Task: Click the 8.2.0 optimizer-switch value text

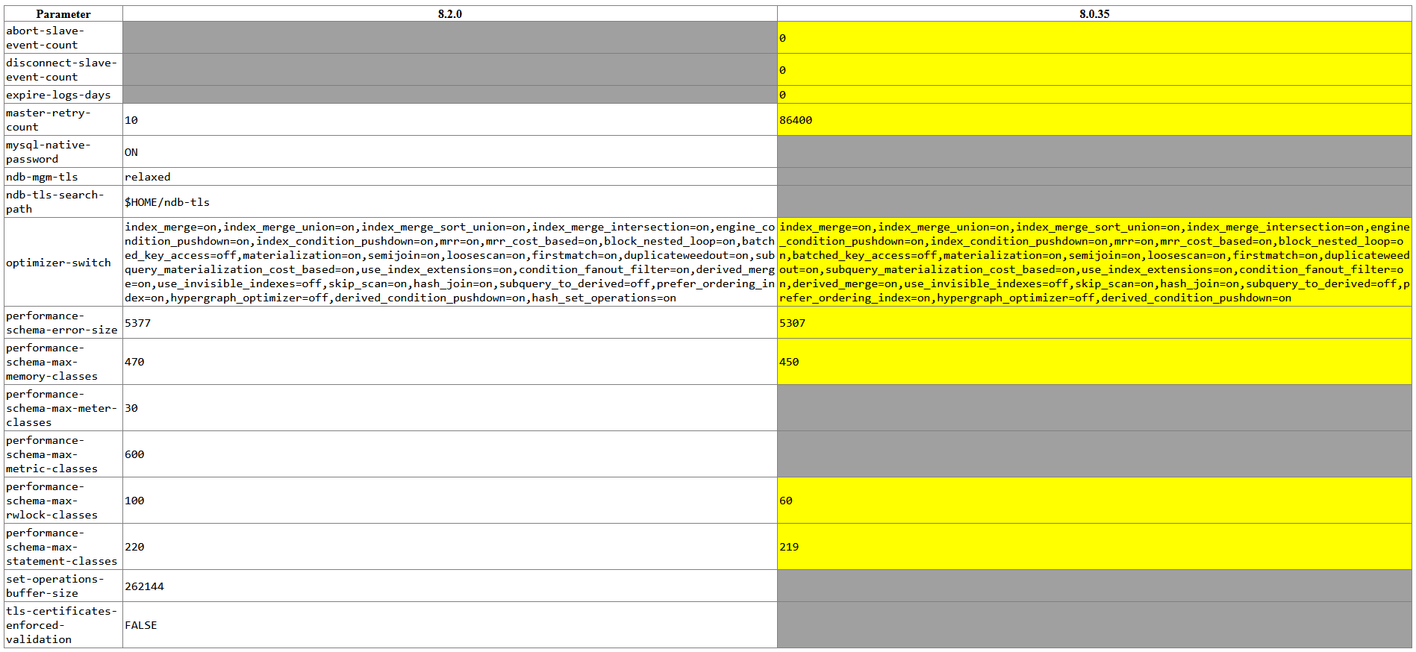Action: (450, 262)
